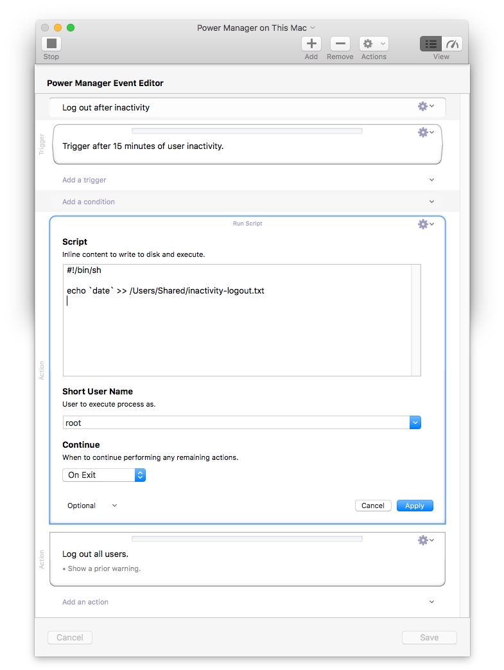Open window title dropdown 'Power Manager on This Mac'
504x670 pixels.
256,28
